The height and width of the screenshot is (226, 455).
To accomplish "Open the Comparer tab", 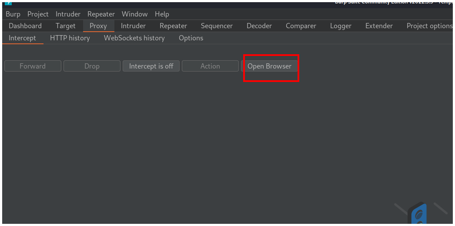I will coord(301,26).
